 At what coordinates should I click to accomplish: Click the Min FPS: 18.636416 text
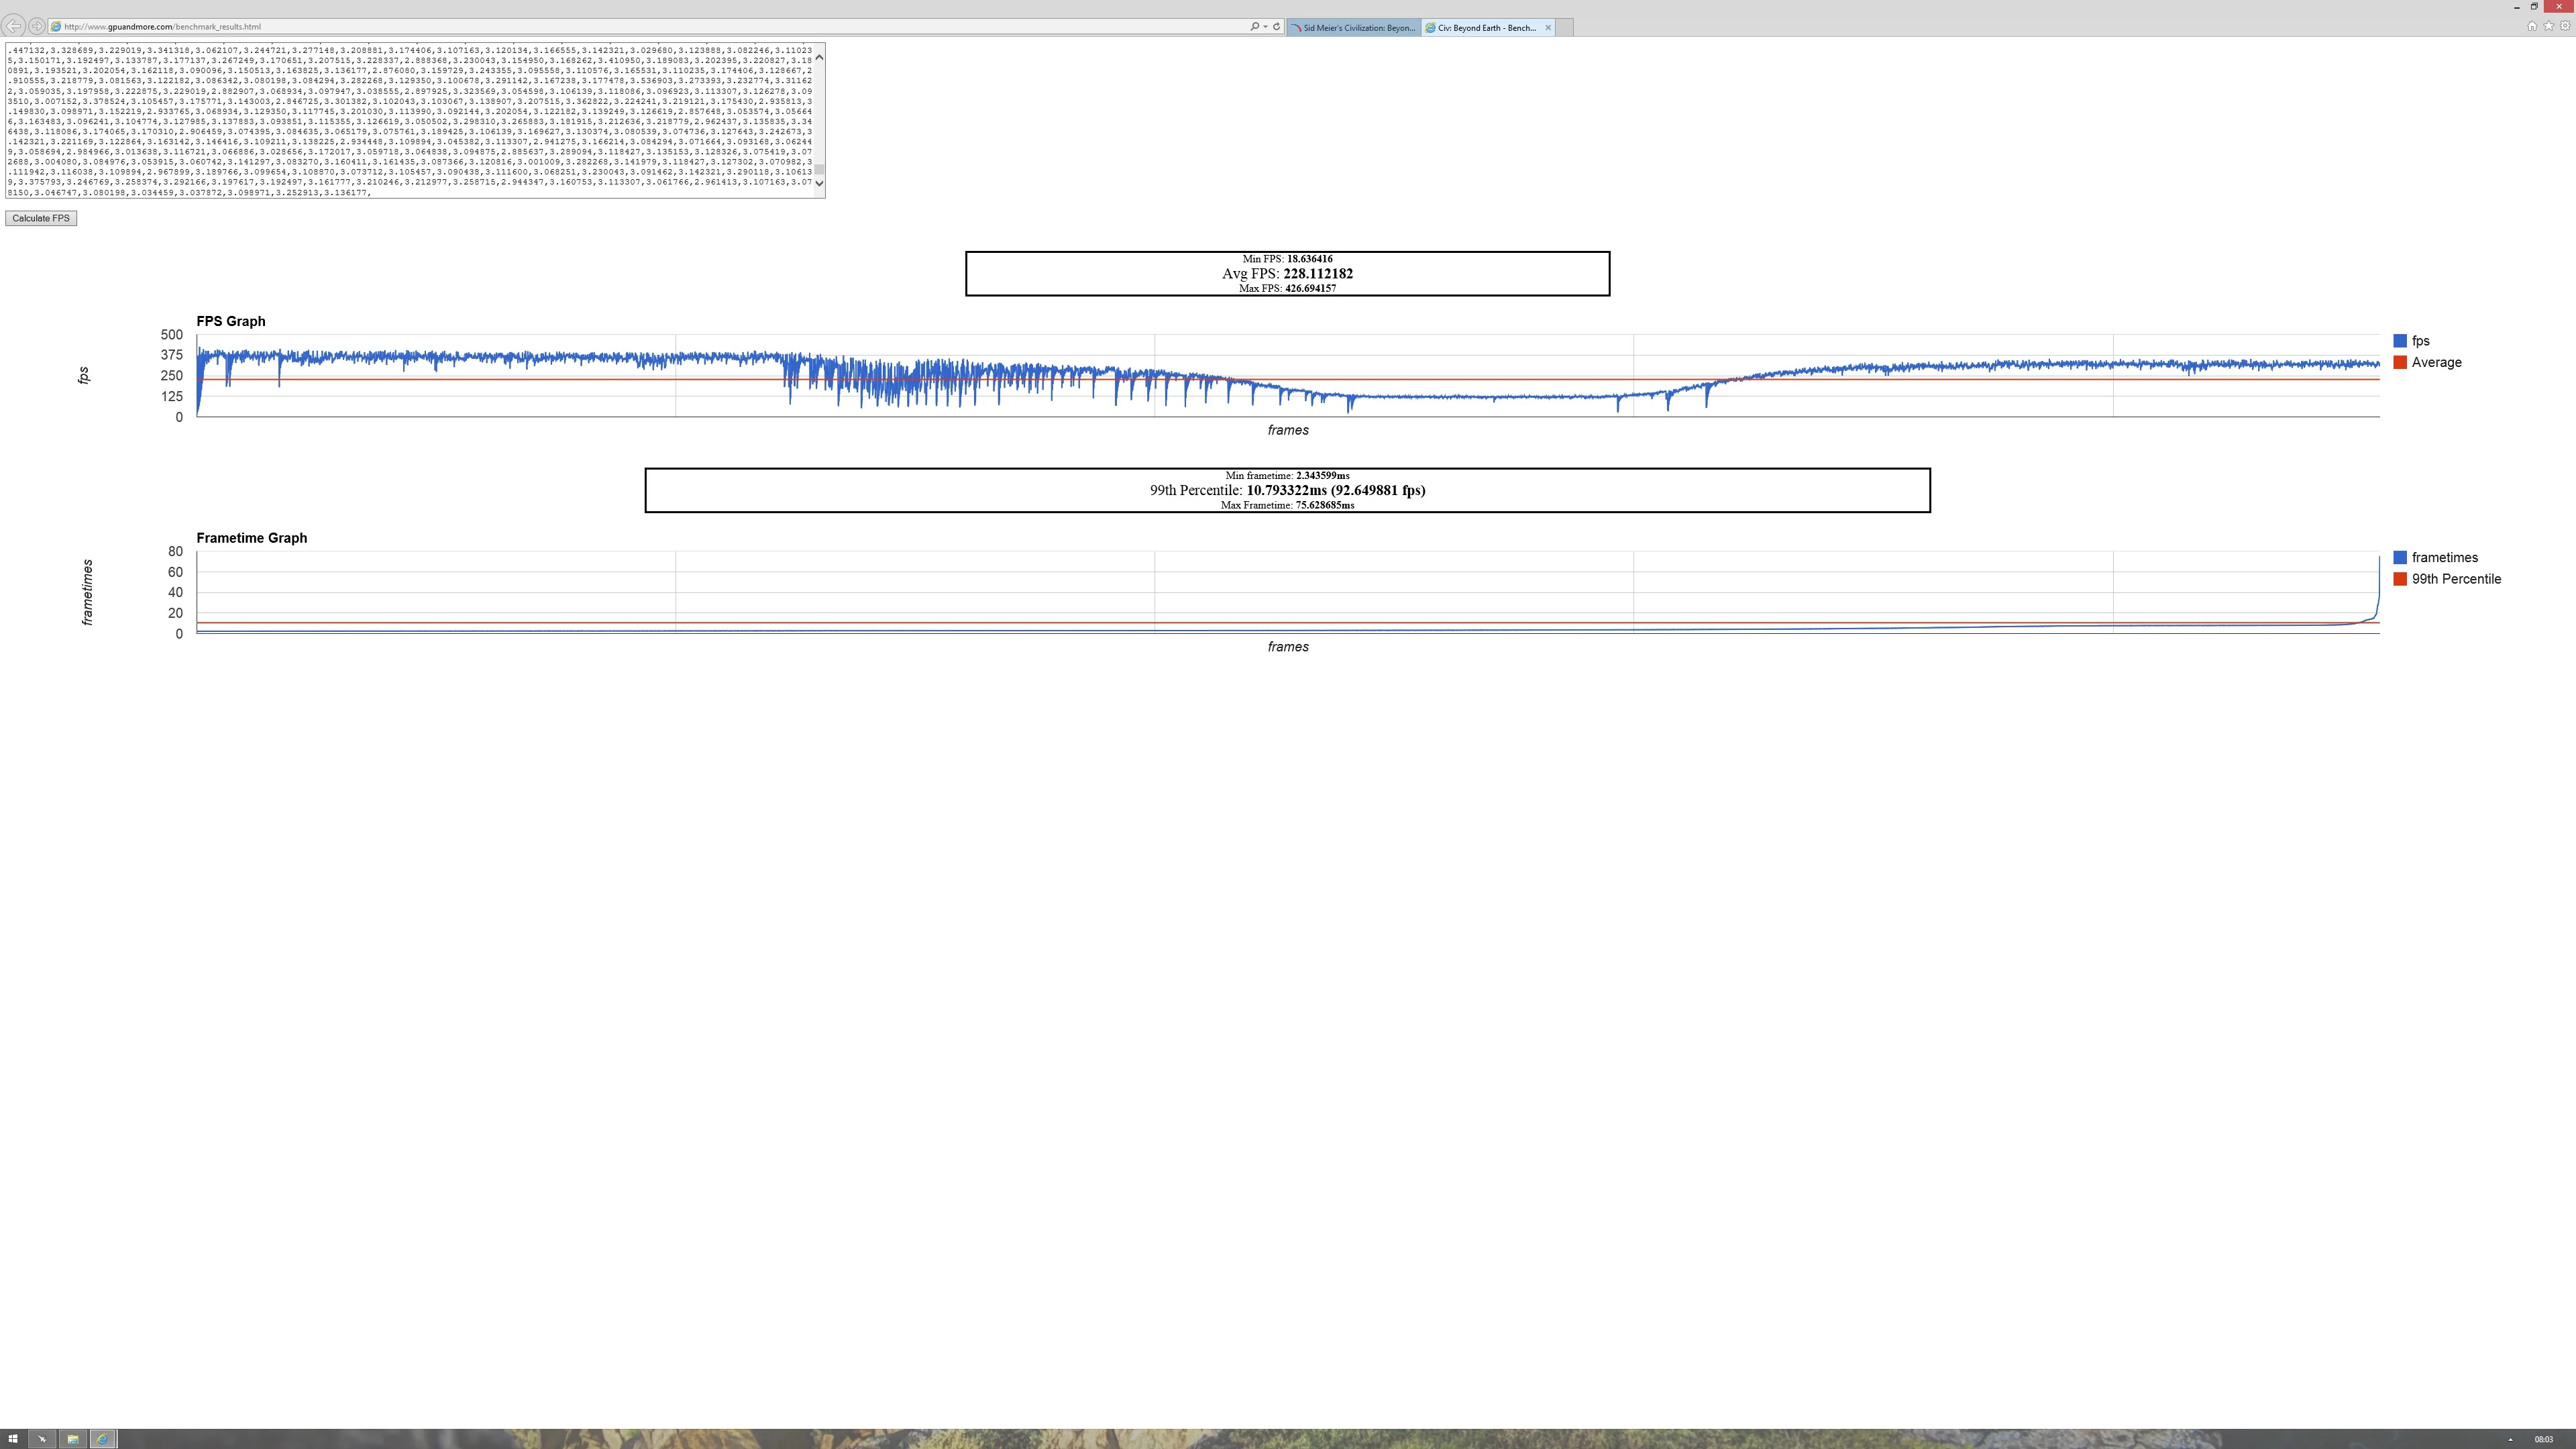click(x=1287, y=259)
